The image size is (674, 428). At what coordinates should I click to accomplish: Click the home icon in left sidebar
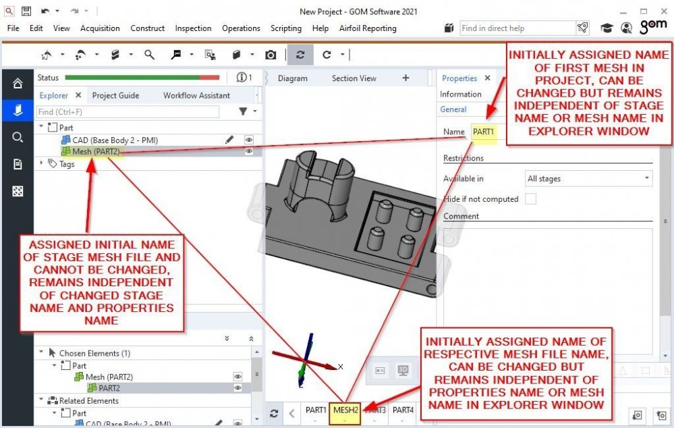pyautogui.click(x=18, y=84)
